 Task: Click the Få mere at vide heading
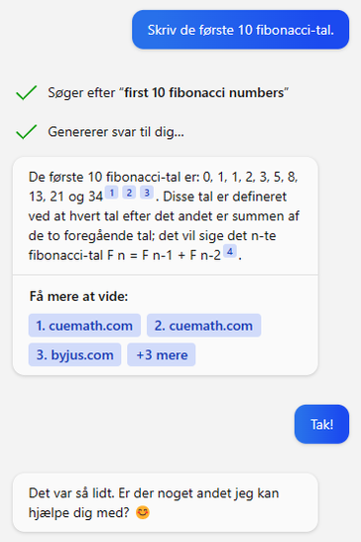pyautogui.click(x=78, y=296)
